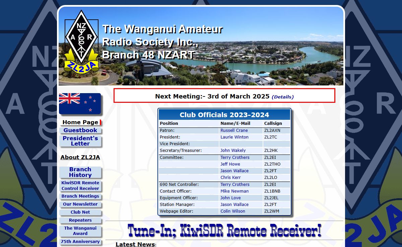The image size is (402, 247).
Task: Email Contact Officer Mike Newman
Action: [234, 191]
